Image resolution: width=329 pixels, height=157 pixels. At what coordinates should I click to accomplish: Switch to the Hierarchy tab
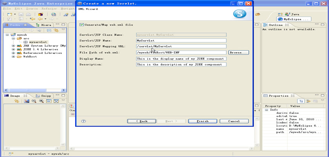[x=43, y=25]
